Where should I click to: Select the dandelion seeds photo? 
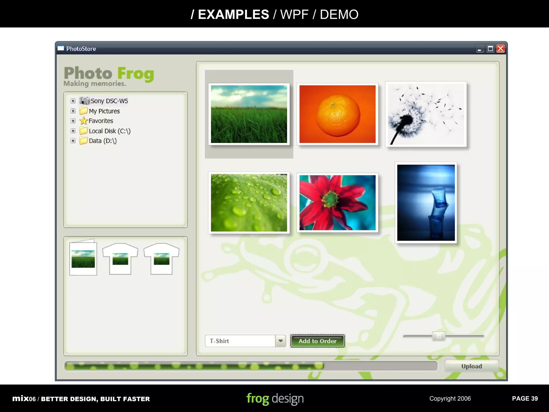pyautogui.click(x=426, y=114)
